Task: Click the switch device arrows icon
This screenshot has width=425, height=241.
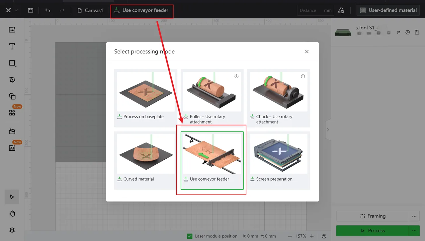Action: click(x=398, y=33)
